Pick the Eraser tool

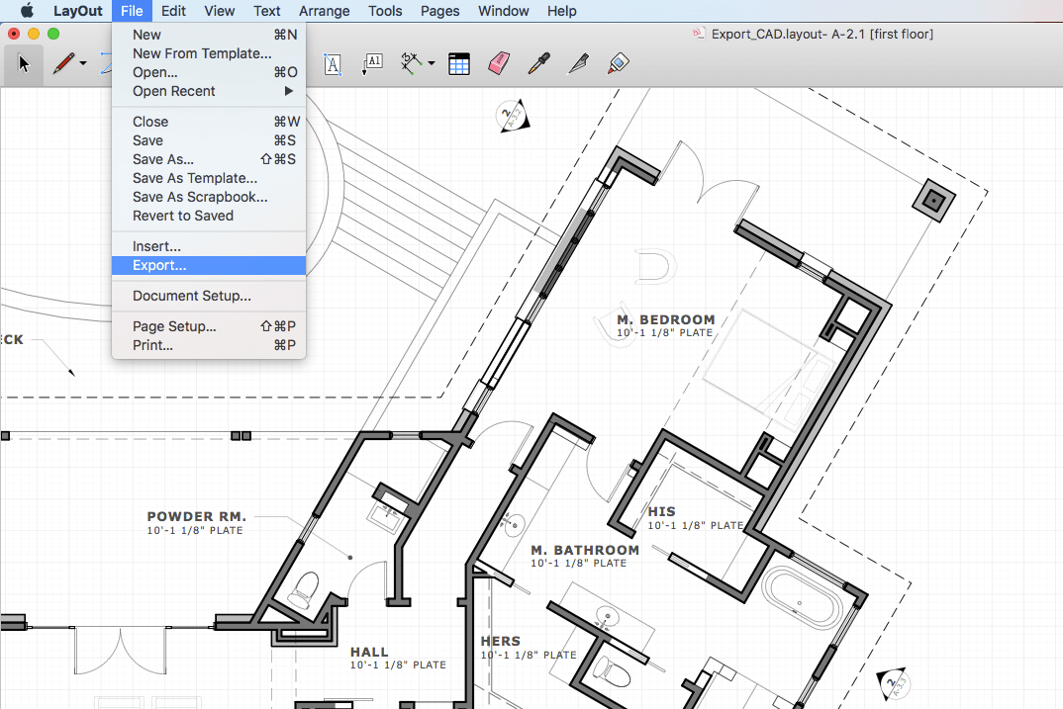point(499,63)
